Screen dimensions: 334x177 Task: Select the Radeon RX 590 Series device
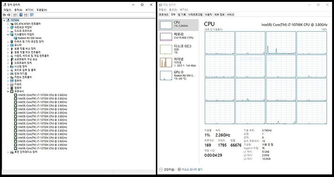pos(30,38)
